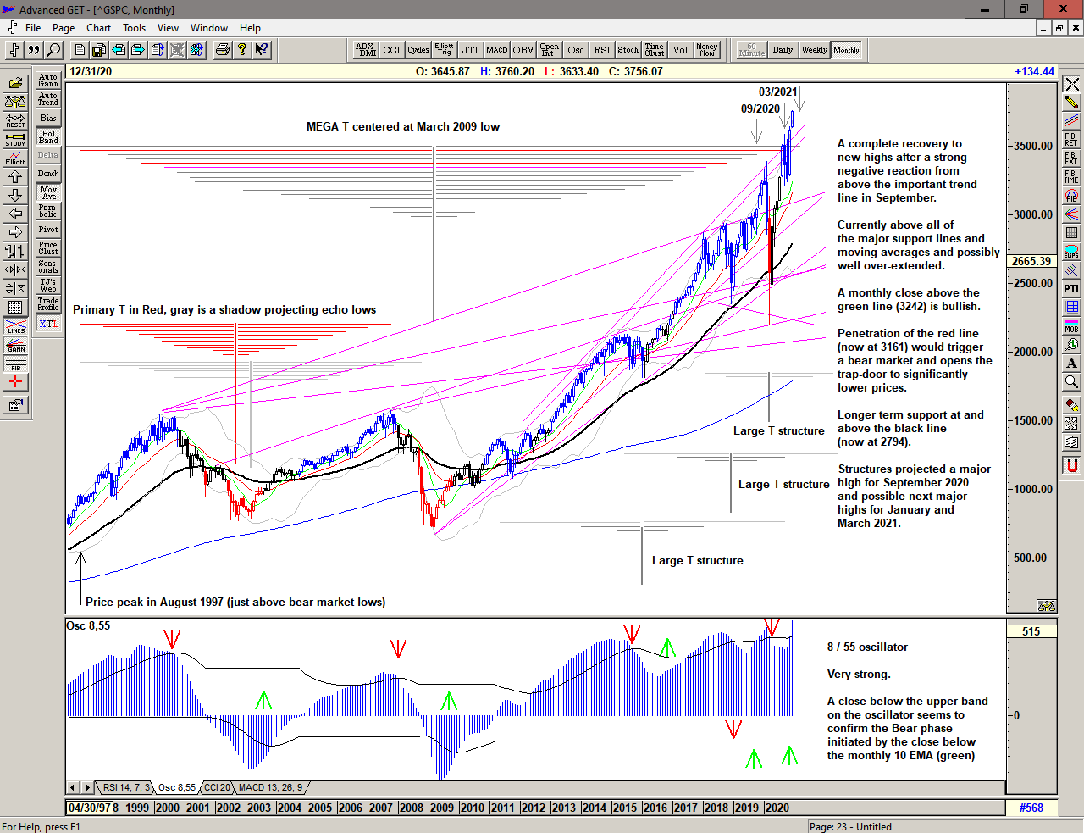Viewport: 1084px width, 833px height.
Task: Click the Elliott wave tool icon
Action: coord(15,158)
